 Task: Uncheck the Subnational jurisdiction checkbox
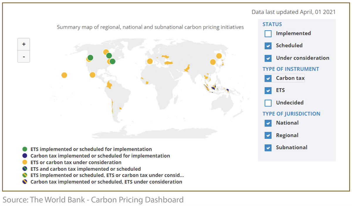point(268,147)
